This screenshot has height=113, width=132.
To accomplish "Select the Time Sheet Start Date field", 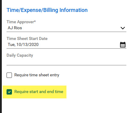I will click(66, 45).
